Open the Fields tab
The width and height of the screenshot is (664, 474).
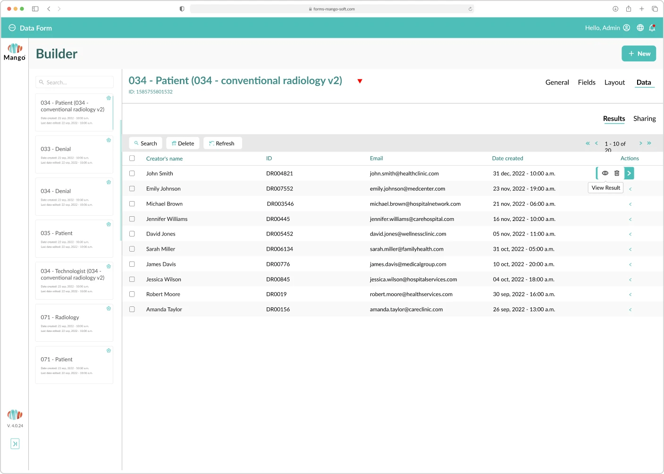[587, 82]
